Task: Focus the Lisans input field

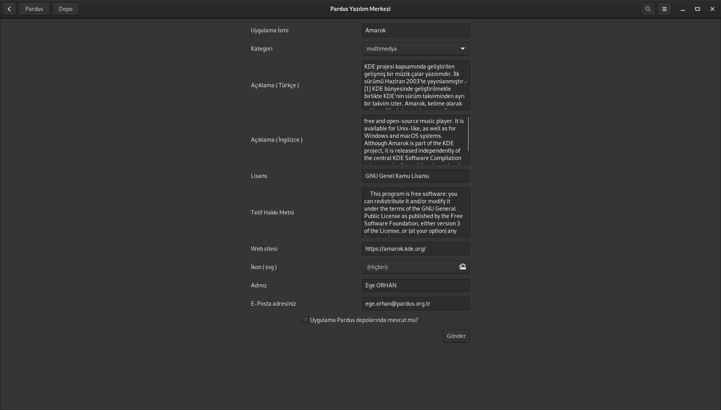Action: click(x=415, y=176)
